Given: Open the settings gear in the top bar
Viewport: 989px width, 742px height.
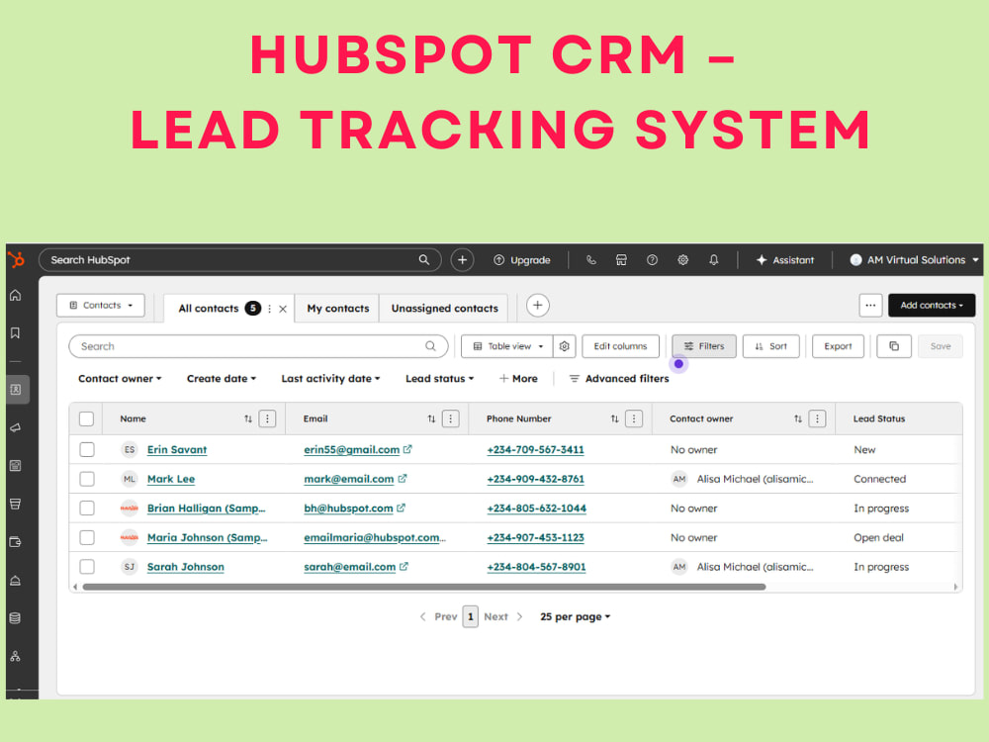Looking at the screenshot, I should 683,260.
